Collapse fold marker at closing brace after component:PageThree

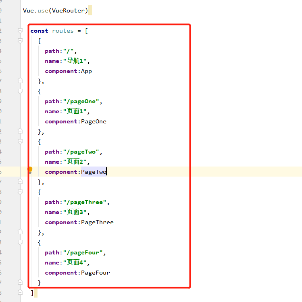pos(20,232)
